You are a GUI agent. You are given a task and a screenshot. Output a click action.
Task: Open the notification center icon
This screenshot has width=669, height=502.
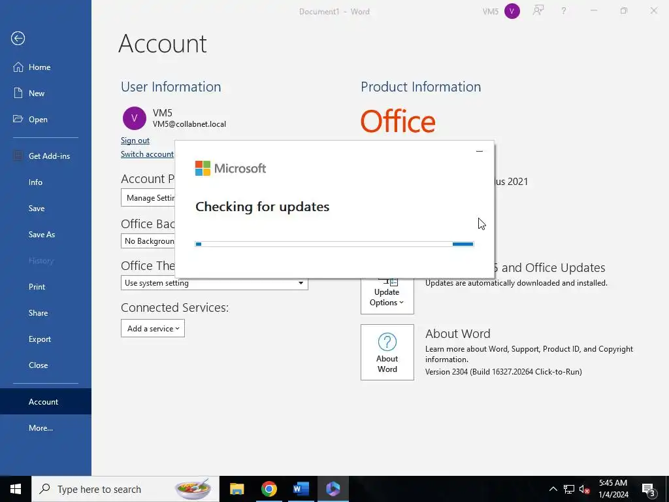pos(649,489)
